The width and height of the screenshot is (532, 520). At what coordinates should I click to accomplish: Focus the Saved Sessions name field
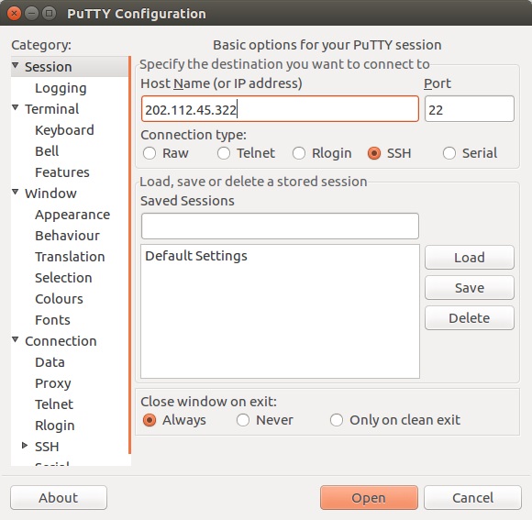pyautogui.click(x=281, y=226)
